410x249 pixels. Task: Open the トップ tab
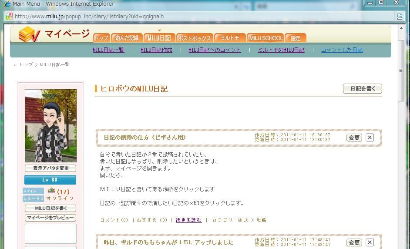(101, 38)
